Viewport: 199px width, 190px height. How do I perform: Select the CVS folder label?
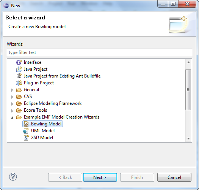tap(28, 97)
